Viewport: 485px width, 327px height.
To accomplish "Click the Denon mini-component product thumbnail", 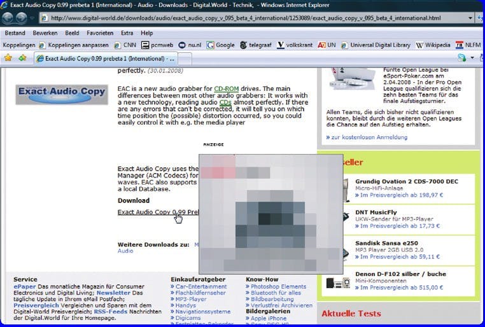I will point(338,282).
